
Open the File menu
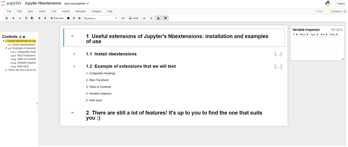pos(9,11)
